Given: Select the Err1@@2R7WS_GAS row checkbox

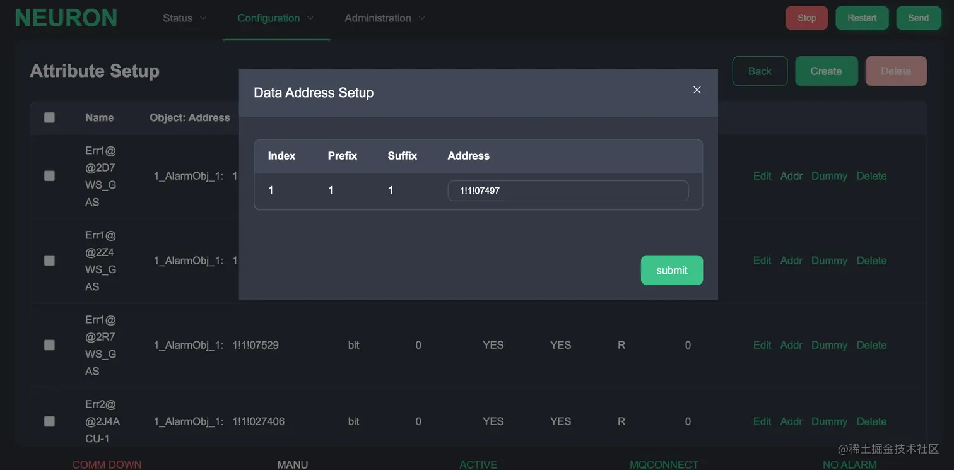Looking at the screenshot, I should click(49, 345).
